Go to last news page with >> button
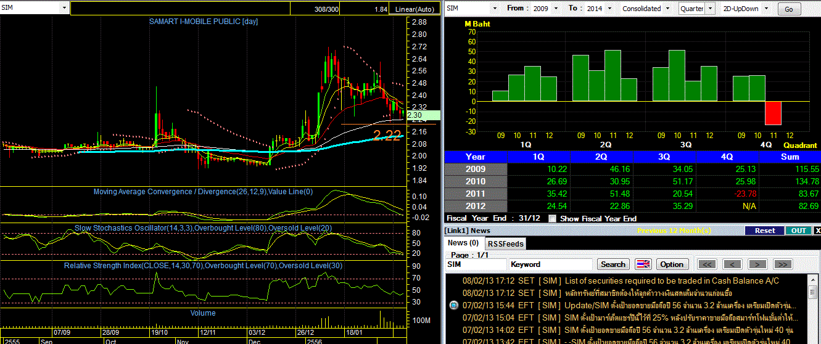The image size is (821, 344). pos(782,264)
